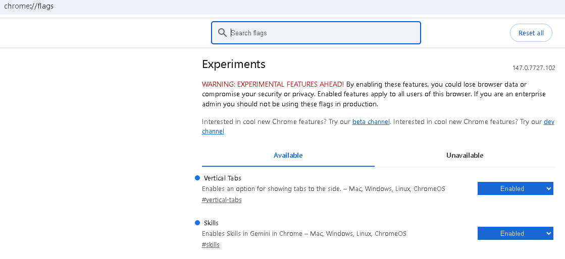Click the Skills flag title

point(211,223)
